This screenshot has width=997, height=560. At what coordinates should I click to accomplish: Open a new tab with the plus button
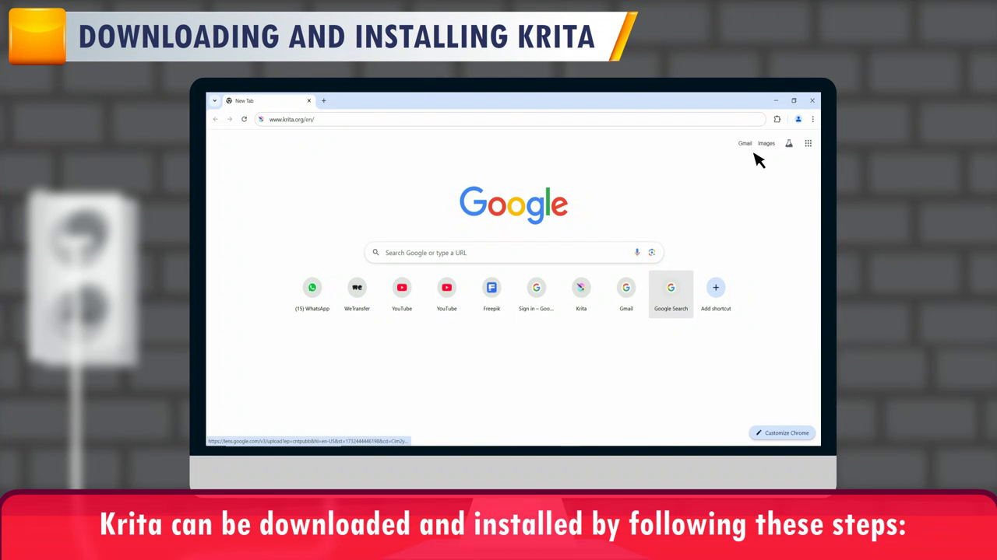(x=324, y=100)
